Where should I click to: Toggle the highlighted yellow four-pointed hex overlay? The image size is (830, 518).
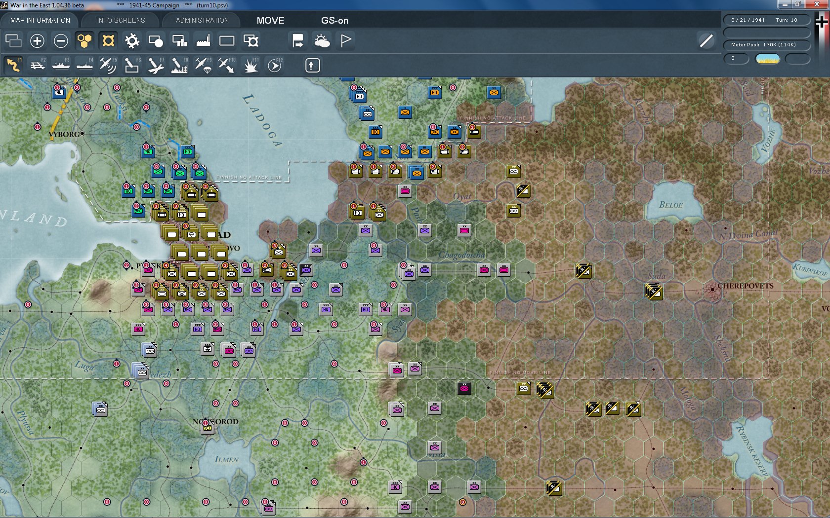click(108, 40)
